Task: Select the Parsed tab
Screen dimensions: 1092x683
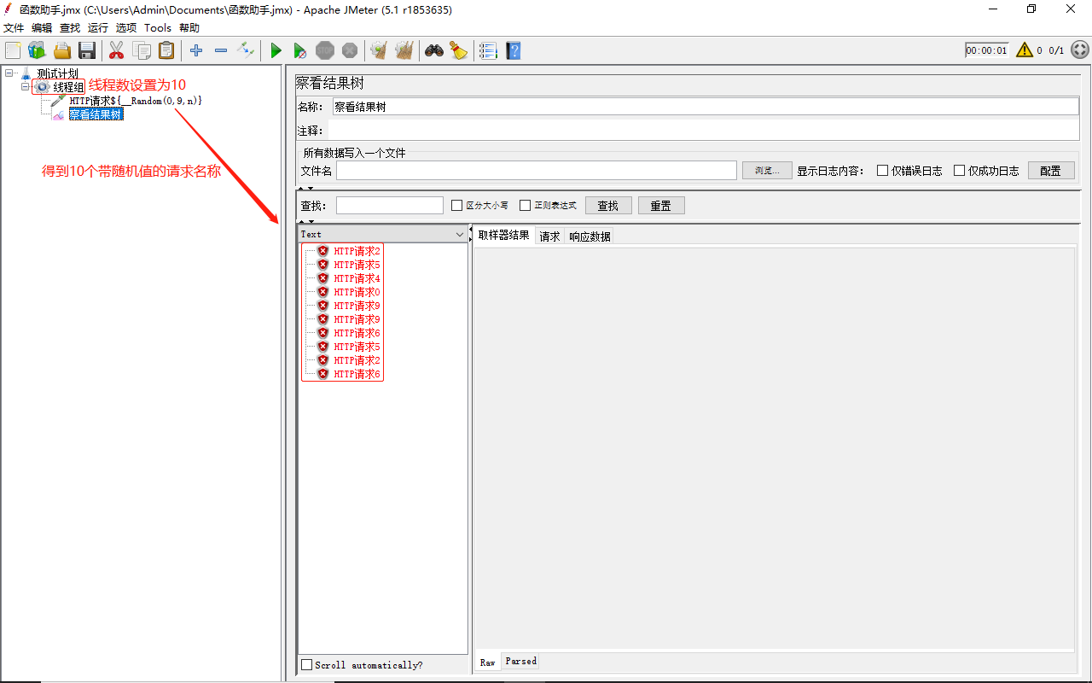Action: click(x=521, y=661)
